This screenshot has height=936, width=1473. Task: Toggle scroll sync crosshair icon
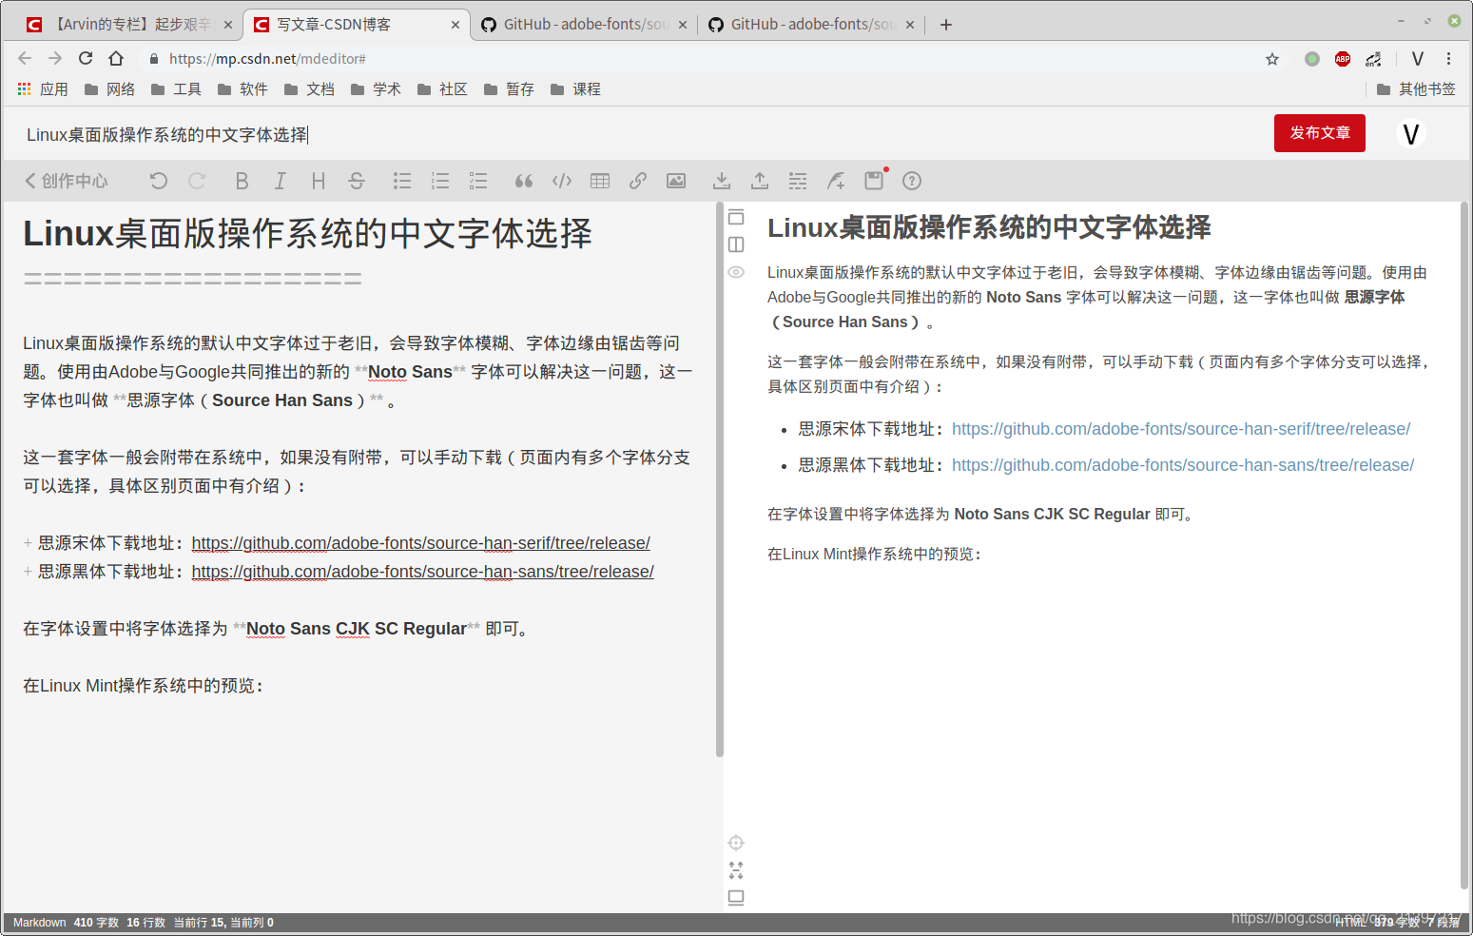[736, 843]
